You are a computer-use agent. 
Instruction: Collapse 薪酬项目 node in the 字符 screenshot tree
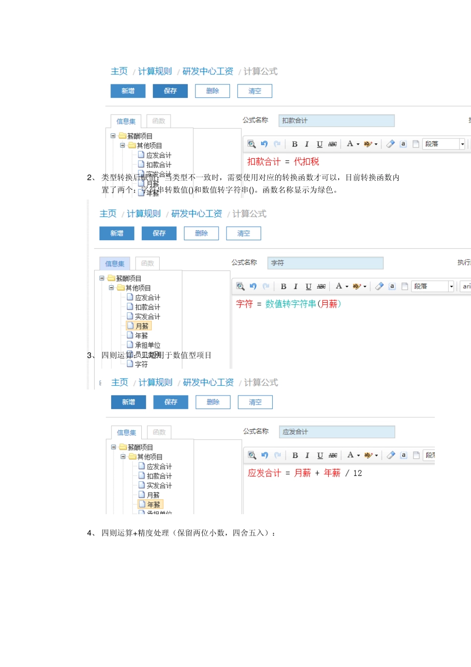[102, 278]
